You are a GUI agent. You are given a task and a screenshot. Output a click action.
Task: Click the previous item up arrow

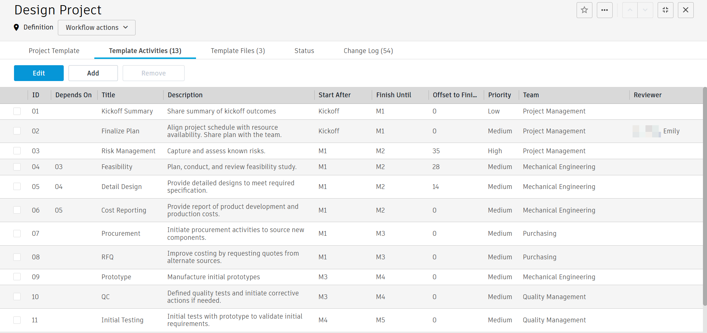coord(630,10)
